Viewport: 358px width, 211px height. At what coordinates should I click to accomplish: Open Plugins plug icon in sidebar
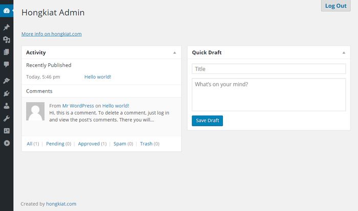(x=7, y=93)
